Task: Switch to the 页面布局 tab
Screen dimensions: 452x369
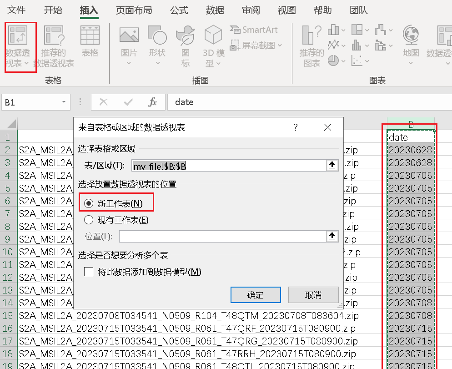Action: tap(134, 10)
